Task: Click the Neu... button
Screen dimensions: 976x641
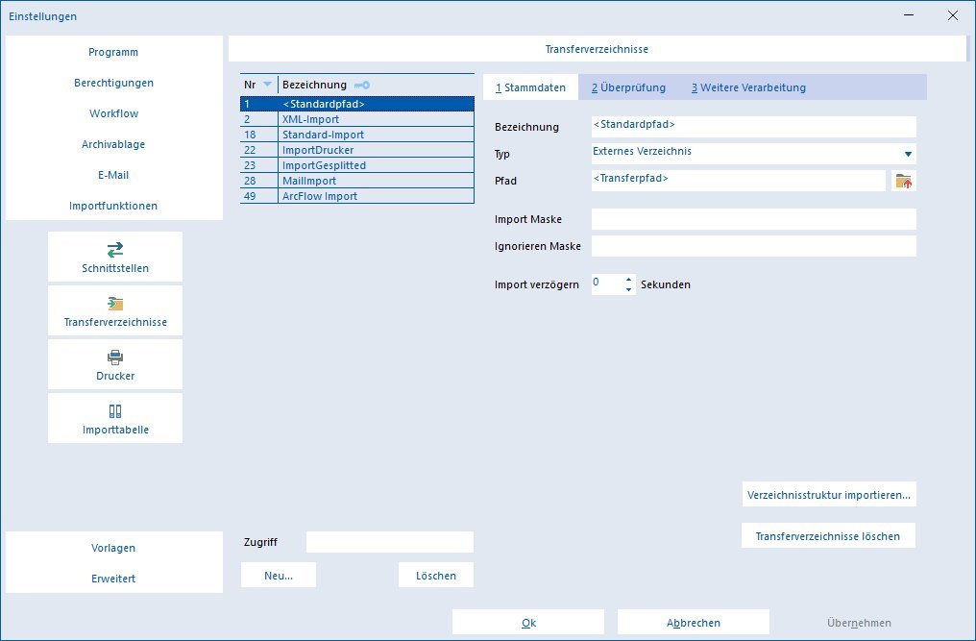Action: pyautogui.click(x=279, y=576)
